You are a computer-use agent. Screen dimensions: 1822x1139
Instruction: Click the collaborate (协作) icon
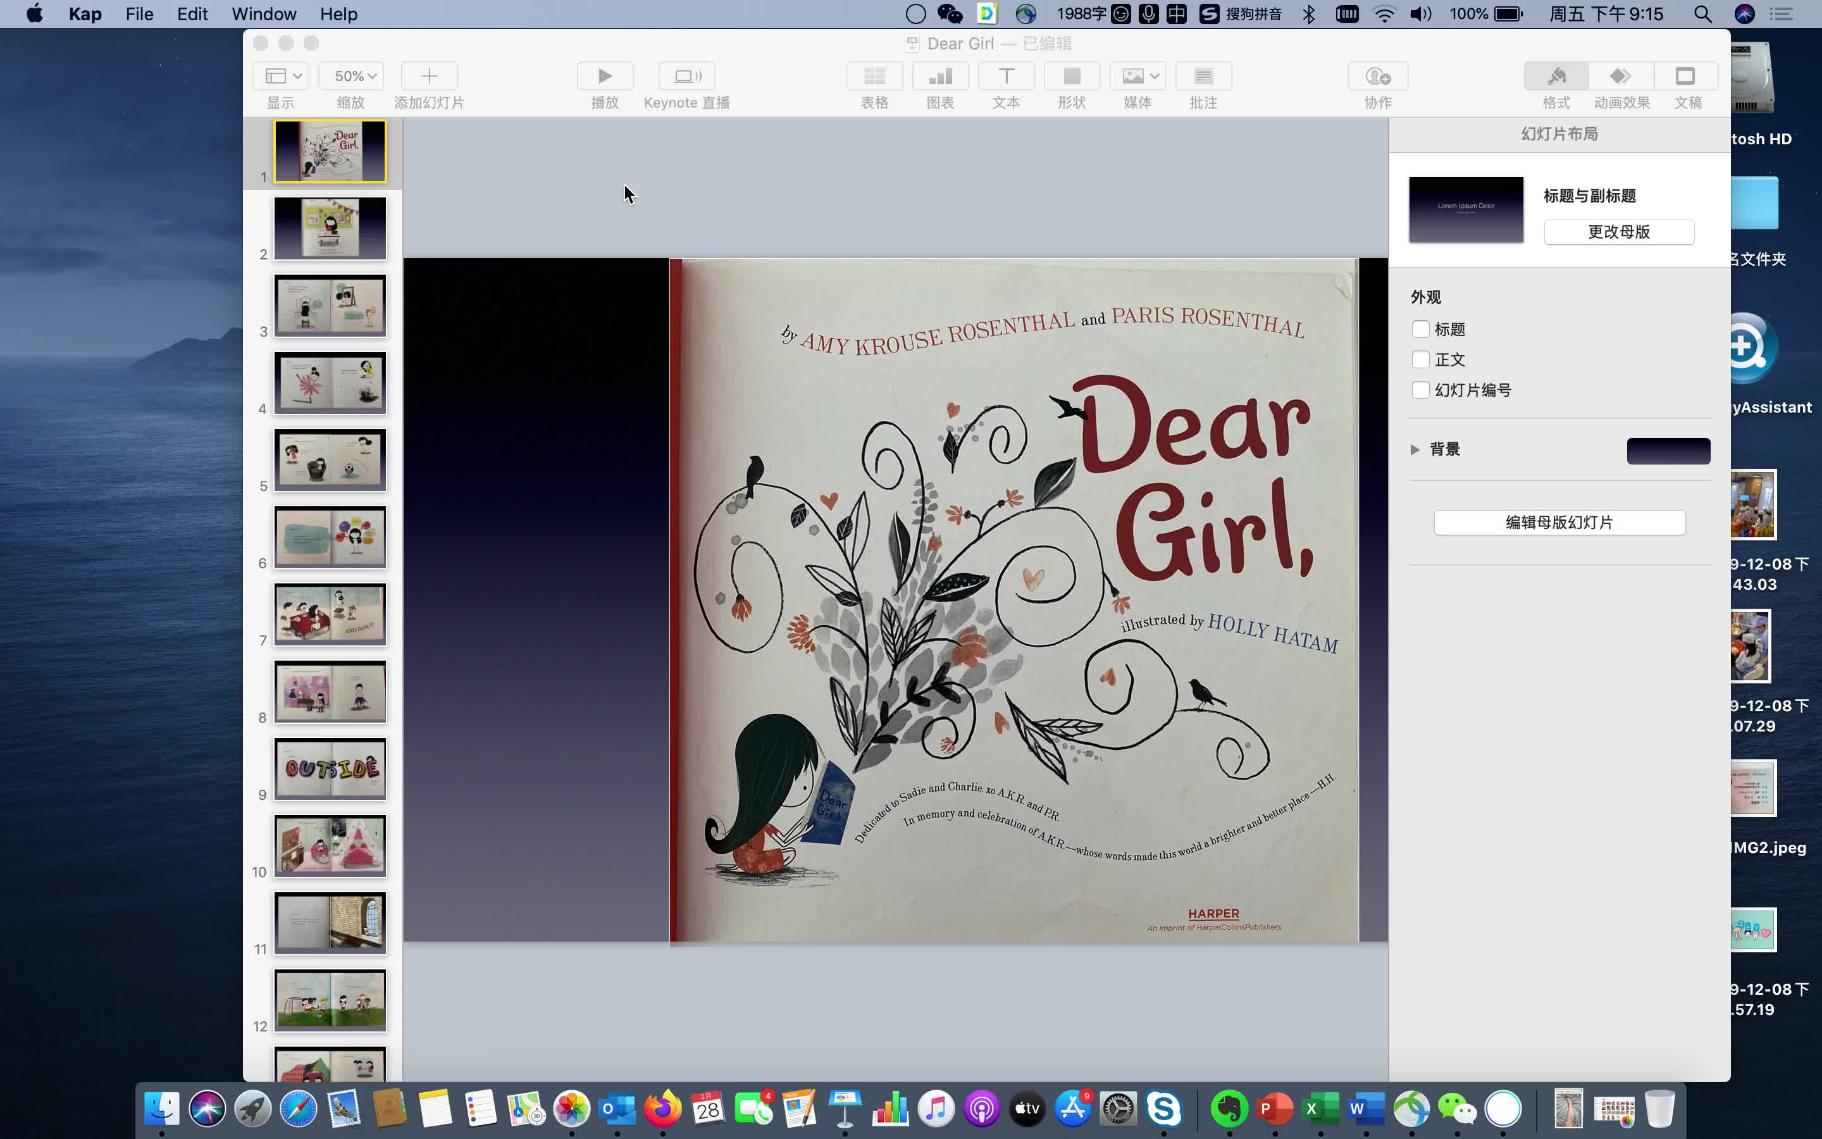tap(1378, 76)
